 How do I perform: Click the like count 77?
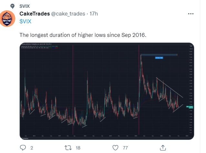[125, 148]
